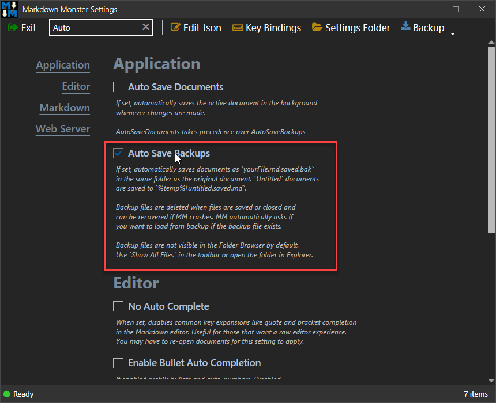
Task: Click the Key Bindings keyboard icon
Action: [x=238, y=28]
